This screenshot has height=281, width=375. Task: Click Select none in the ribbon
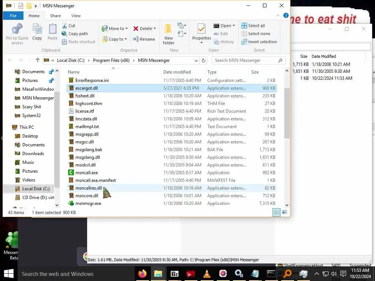pos(256,34)
